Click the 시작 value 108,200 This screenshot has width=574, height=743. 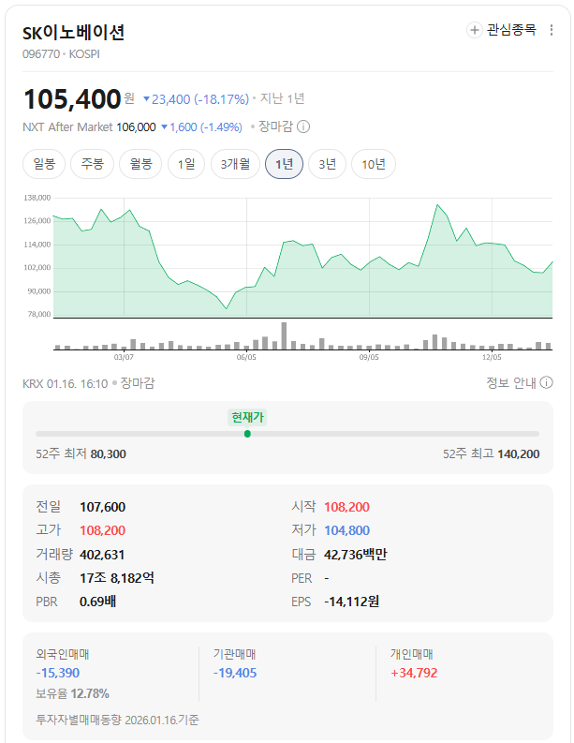tap(346, 507)
